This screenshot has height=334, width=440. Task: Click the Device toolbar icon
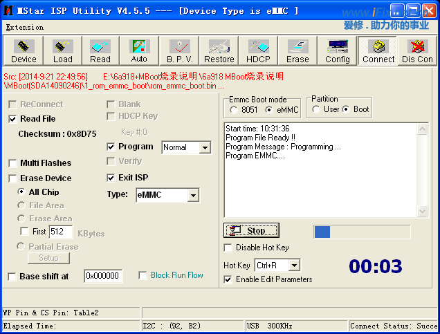pyautogui.click(x=24, y=50)
